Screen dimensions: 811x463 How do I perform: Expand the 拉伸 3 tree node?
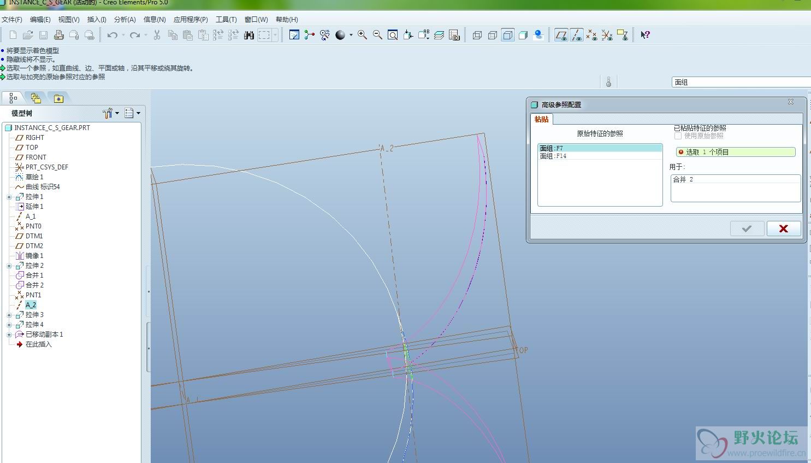[x=9, y=315]
